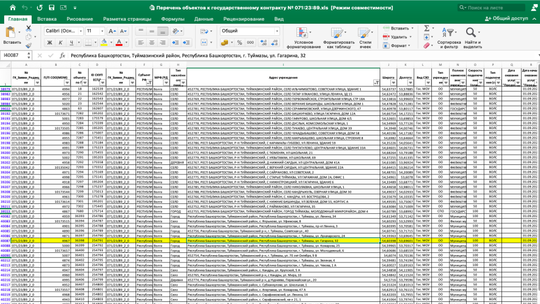Open Форматировать как таблицу gallery
This screenshot has height=304, width=540.
(x=339, y=38)
